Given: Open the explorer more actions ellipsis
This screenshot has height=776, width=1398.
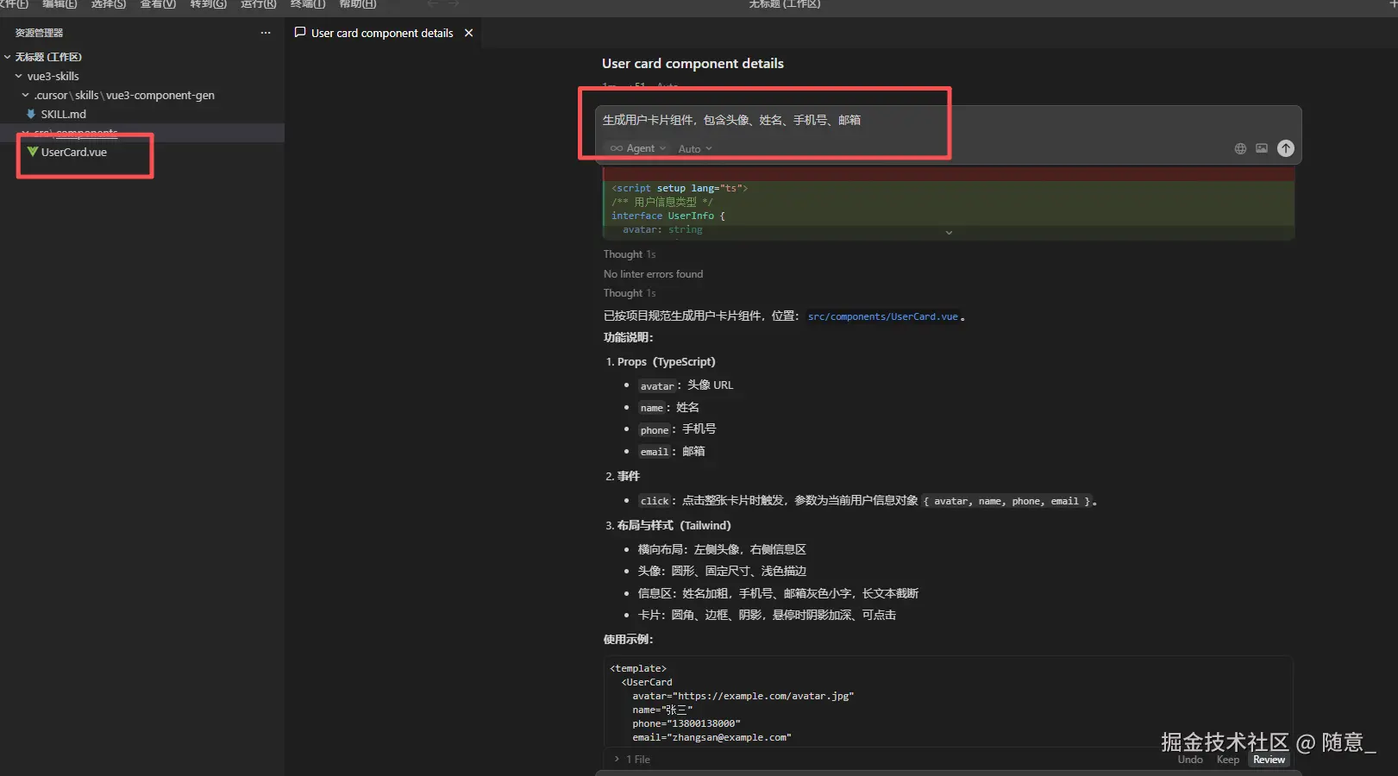Looking at the screenshot, I should point(266,33).
